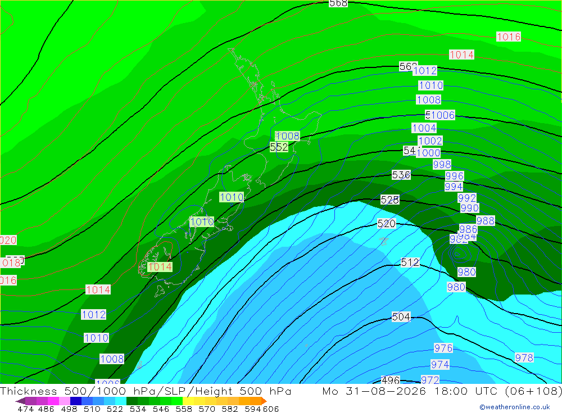
Task: Click the blue 988 isobar label
Action: pos(486,220)
